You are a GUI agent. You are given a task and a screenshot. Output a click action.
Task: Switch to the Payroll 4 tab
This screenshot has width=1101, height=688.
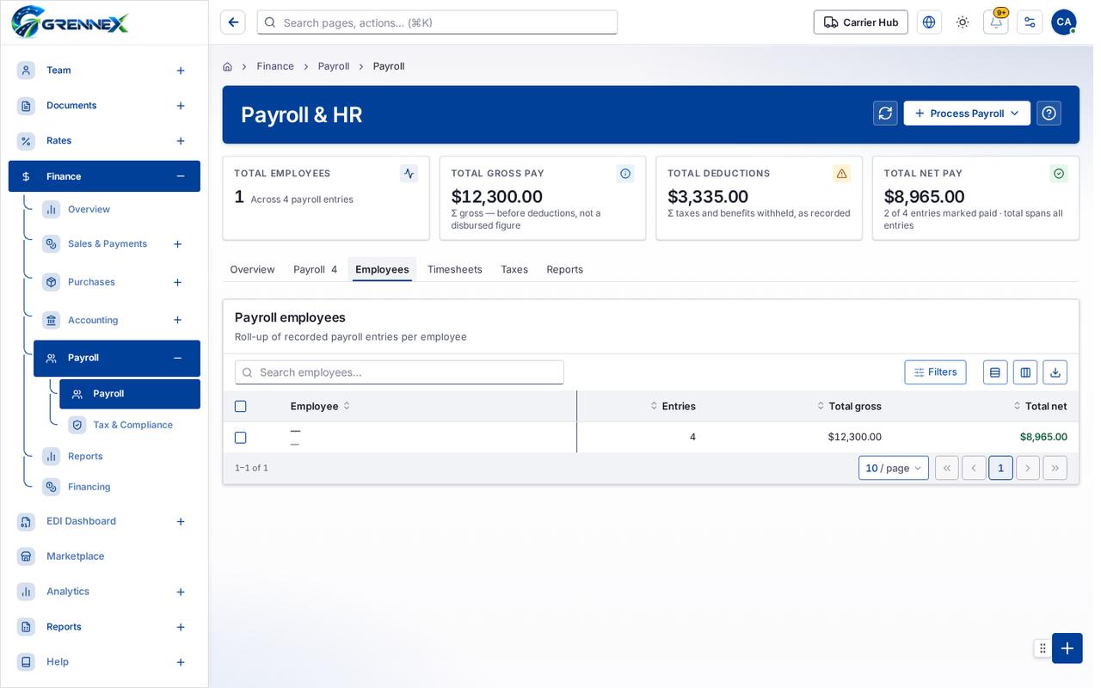pyautogui.click(x=315, y=269)
